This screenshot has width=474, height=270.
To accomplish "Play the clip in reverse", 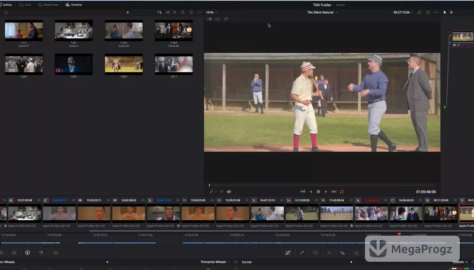I will click(x=310, y=192).
